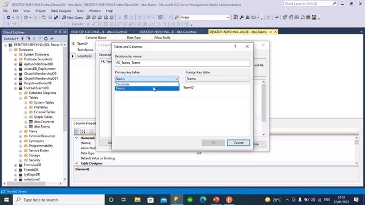Close the Tables and Columns dialog

pos(247,47)
